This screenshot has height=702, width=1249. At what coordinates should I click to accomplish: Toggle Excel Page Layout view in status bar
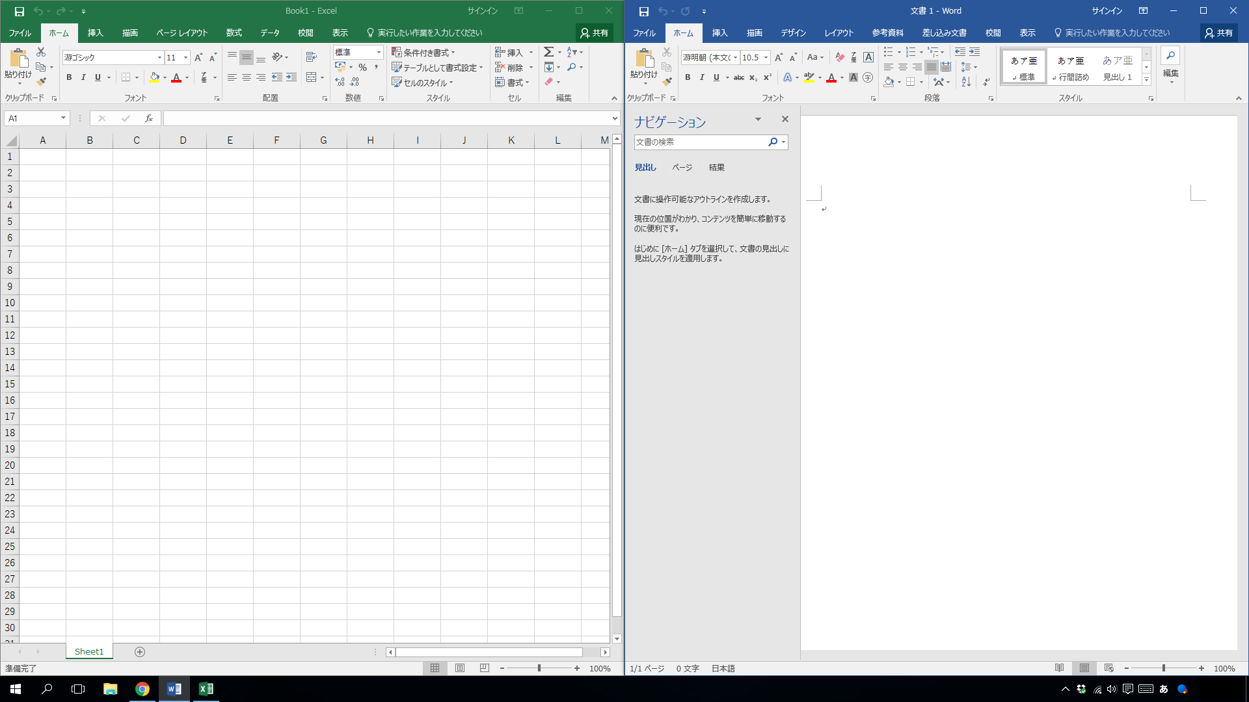click(x=460, y=668)
